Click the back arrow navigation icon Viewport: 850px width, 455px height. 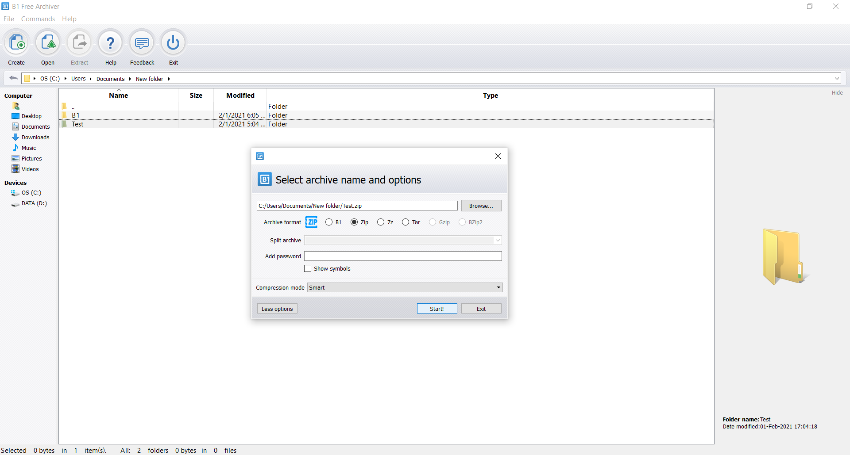pyautogui.click(x=13, y=78)
